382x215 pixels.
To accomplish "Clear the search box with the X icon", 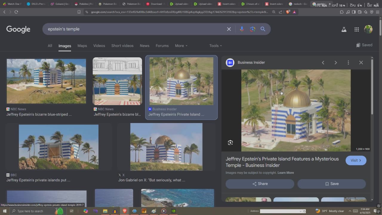I will 229,29.
